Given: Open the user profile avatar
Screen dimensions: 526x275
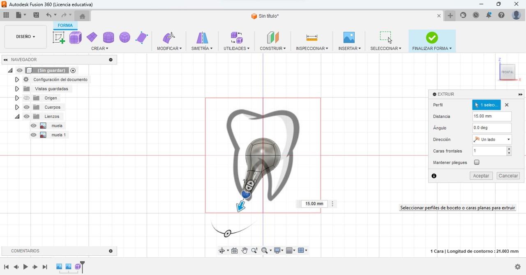Looking at the screenshot, I should point(517,15).
